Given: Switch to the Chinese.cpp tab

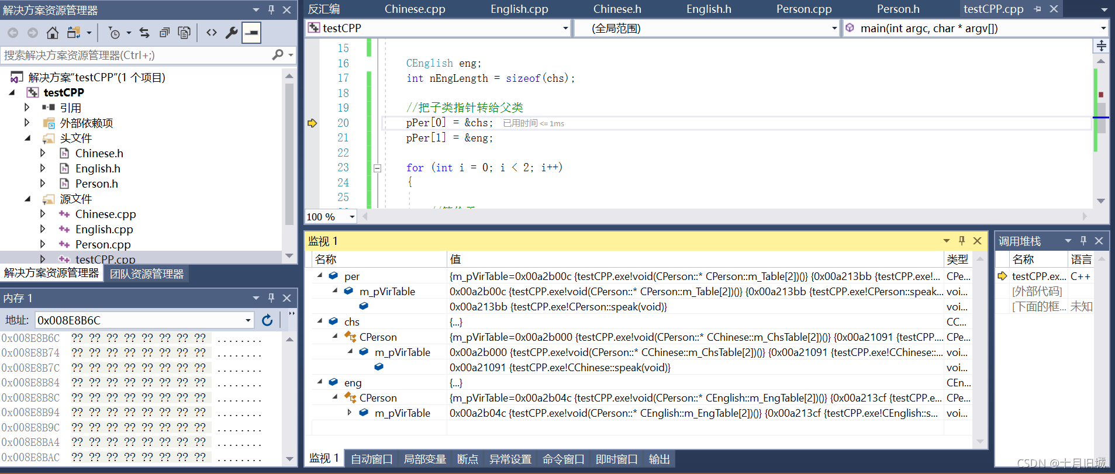Looking at the screenshot, I should (415, 9).
